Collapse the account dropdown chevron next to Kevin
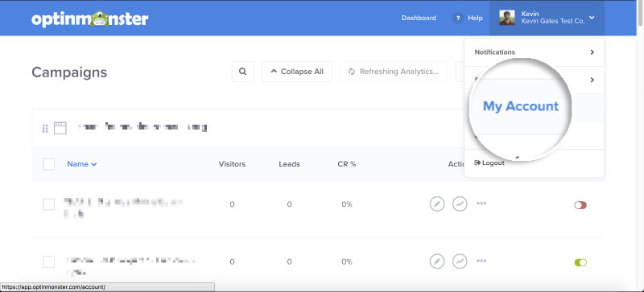 click(592, 18)
